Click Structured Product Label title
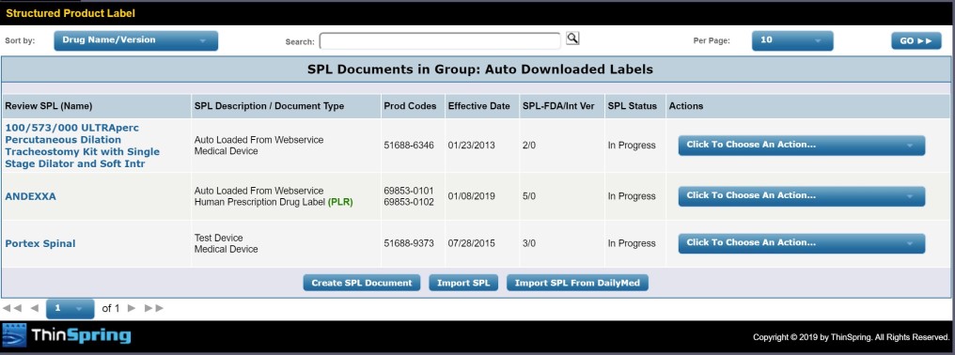This screenshot has height=355, width=955. tap(70, 13)
